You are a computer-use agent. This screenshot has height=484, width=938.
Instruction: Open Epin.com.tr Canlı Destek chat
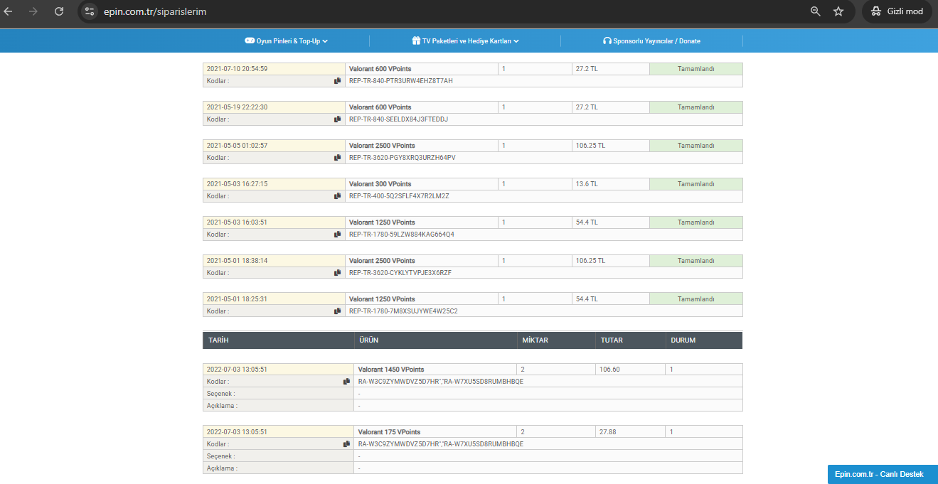pos(883,474)
